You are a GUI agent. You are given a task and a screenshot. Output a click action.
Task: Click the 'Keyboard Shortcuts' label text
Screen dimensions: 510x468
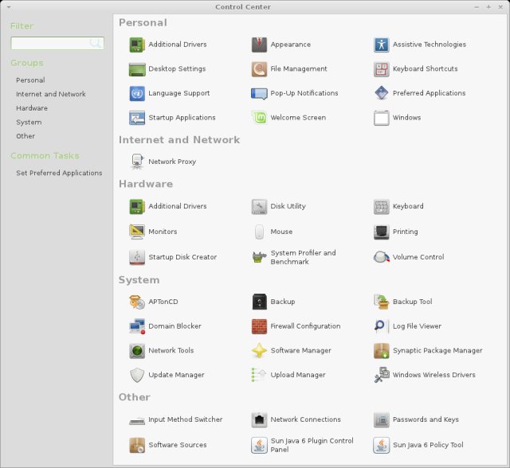click(x=425, y=69)
